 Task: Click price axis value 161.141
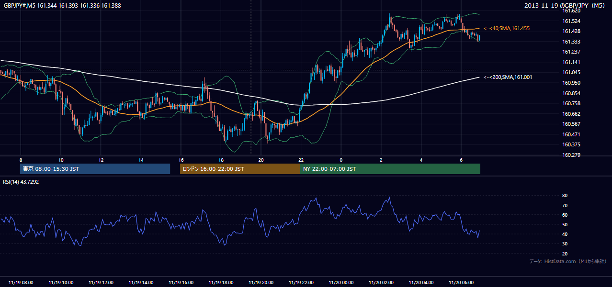pyautogui.click(x=571, y=62)
